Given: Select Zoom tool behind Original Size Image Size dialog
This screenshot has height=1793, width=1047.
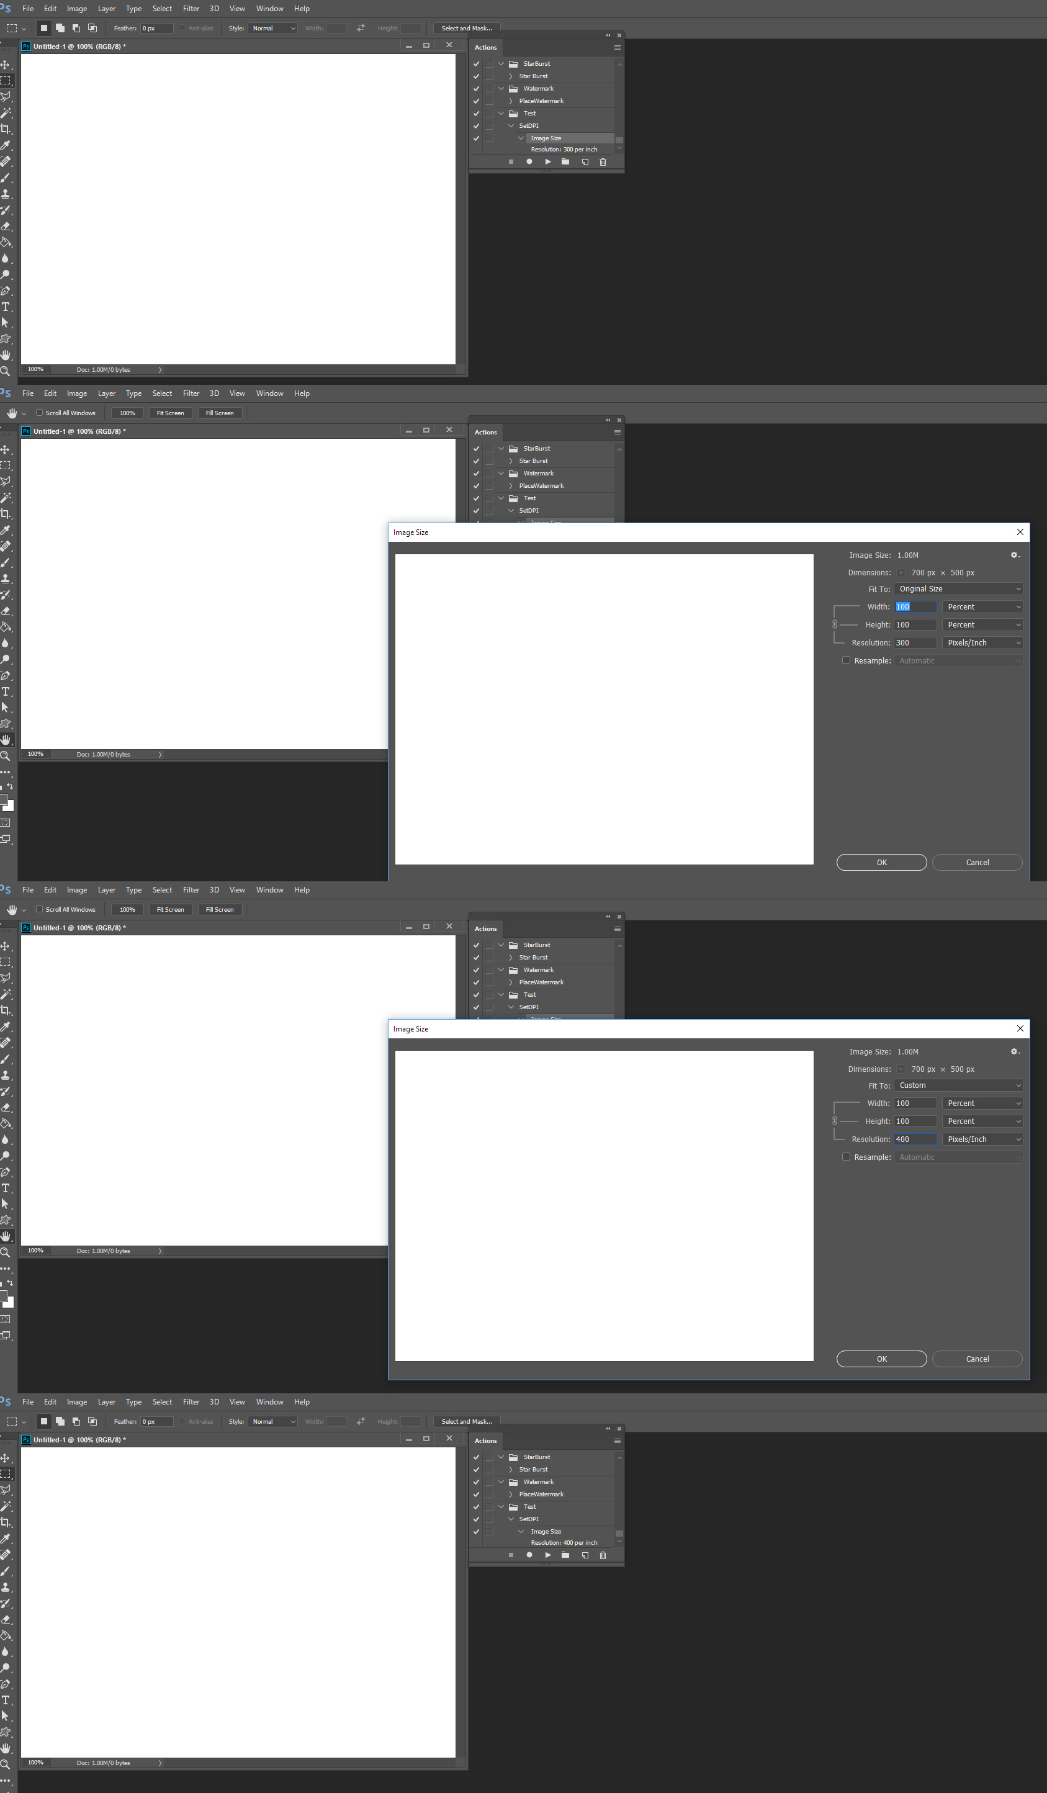Looking at the screenshot, I should tap(6, 756).
